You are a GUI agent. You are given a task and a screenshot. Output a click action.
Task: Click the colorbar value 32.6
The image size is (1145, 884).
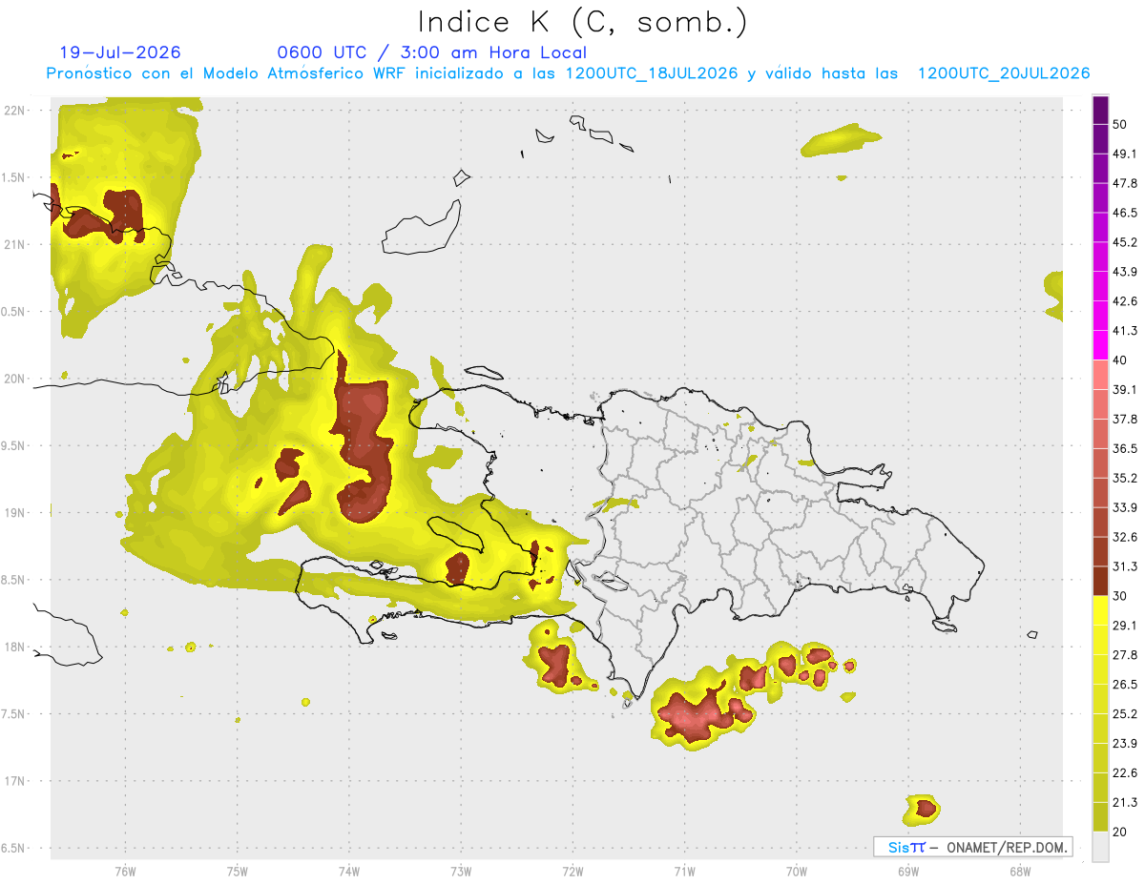[x=1126, y=537]
